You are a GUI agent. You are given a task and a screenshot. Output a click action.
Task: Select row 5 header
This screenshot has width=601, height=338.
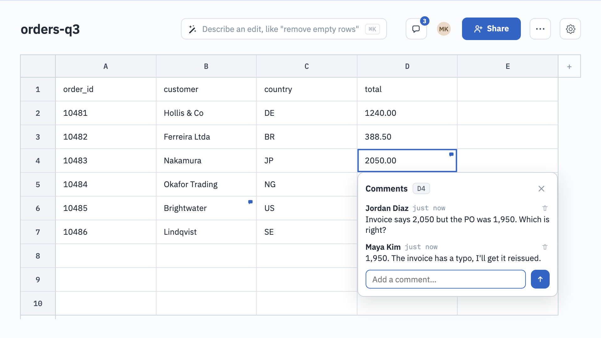click(38, 184)
